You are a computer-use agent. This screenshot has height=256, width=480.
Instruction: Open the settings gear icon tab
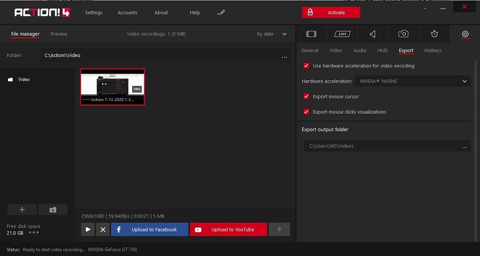465,34
